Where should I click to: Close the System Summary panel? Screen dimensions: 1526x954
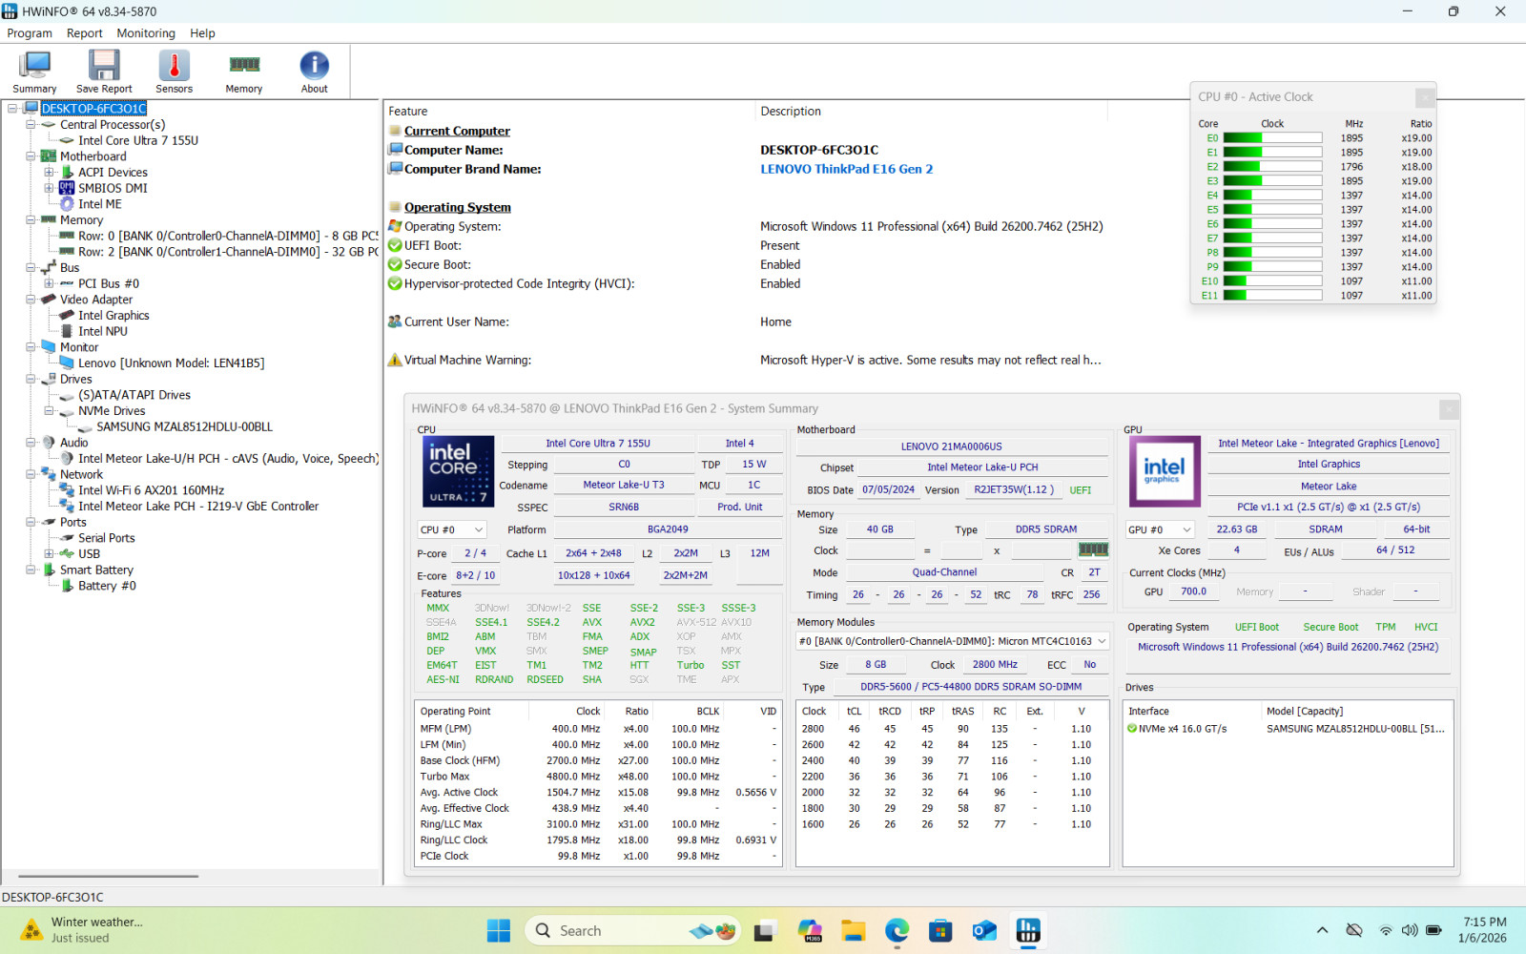1449,408
